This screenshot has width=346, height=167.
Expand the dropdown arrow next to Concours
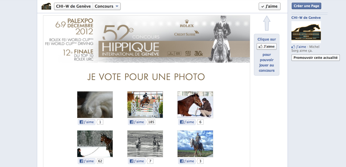pos(117,6)
